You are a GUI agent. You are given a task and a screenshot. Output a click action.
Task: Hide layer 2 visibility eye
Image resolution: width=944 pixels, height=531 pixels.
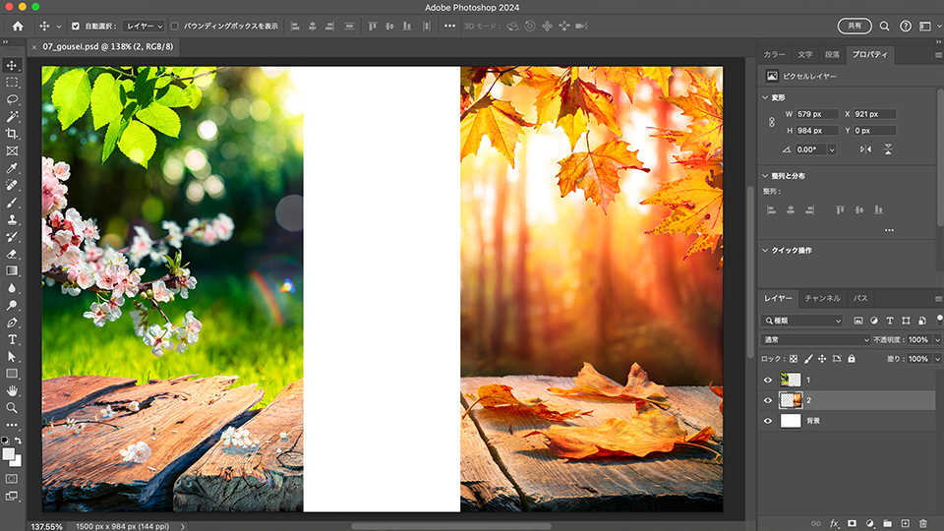[768, 400]
